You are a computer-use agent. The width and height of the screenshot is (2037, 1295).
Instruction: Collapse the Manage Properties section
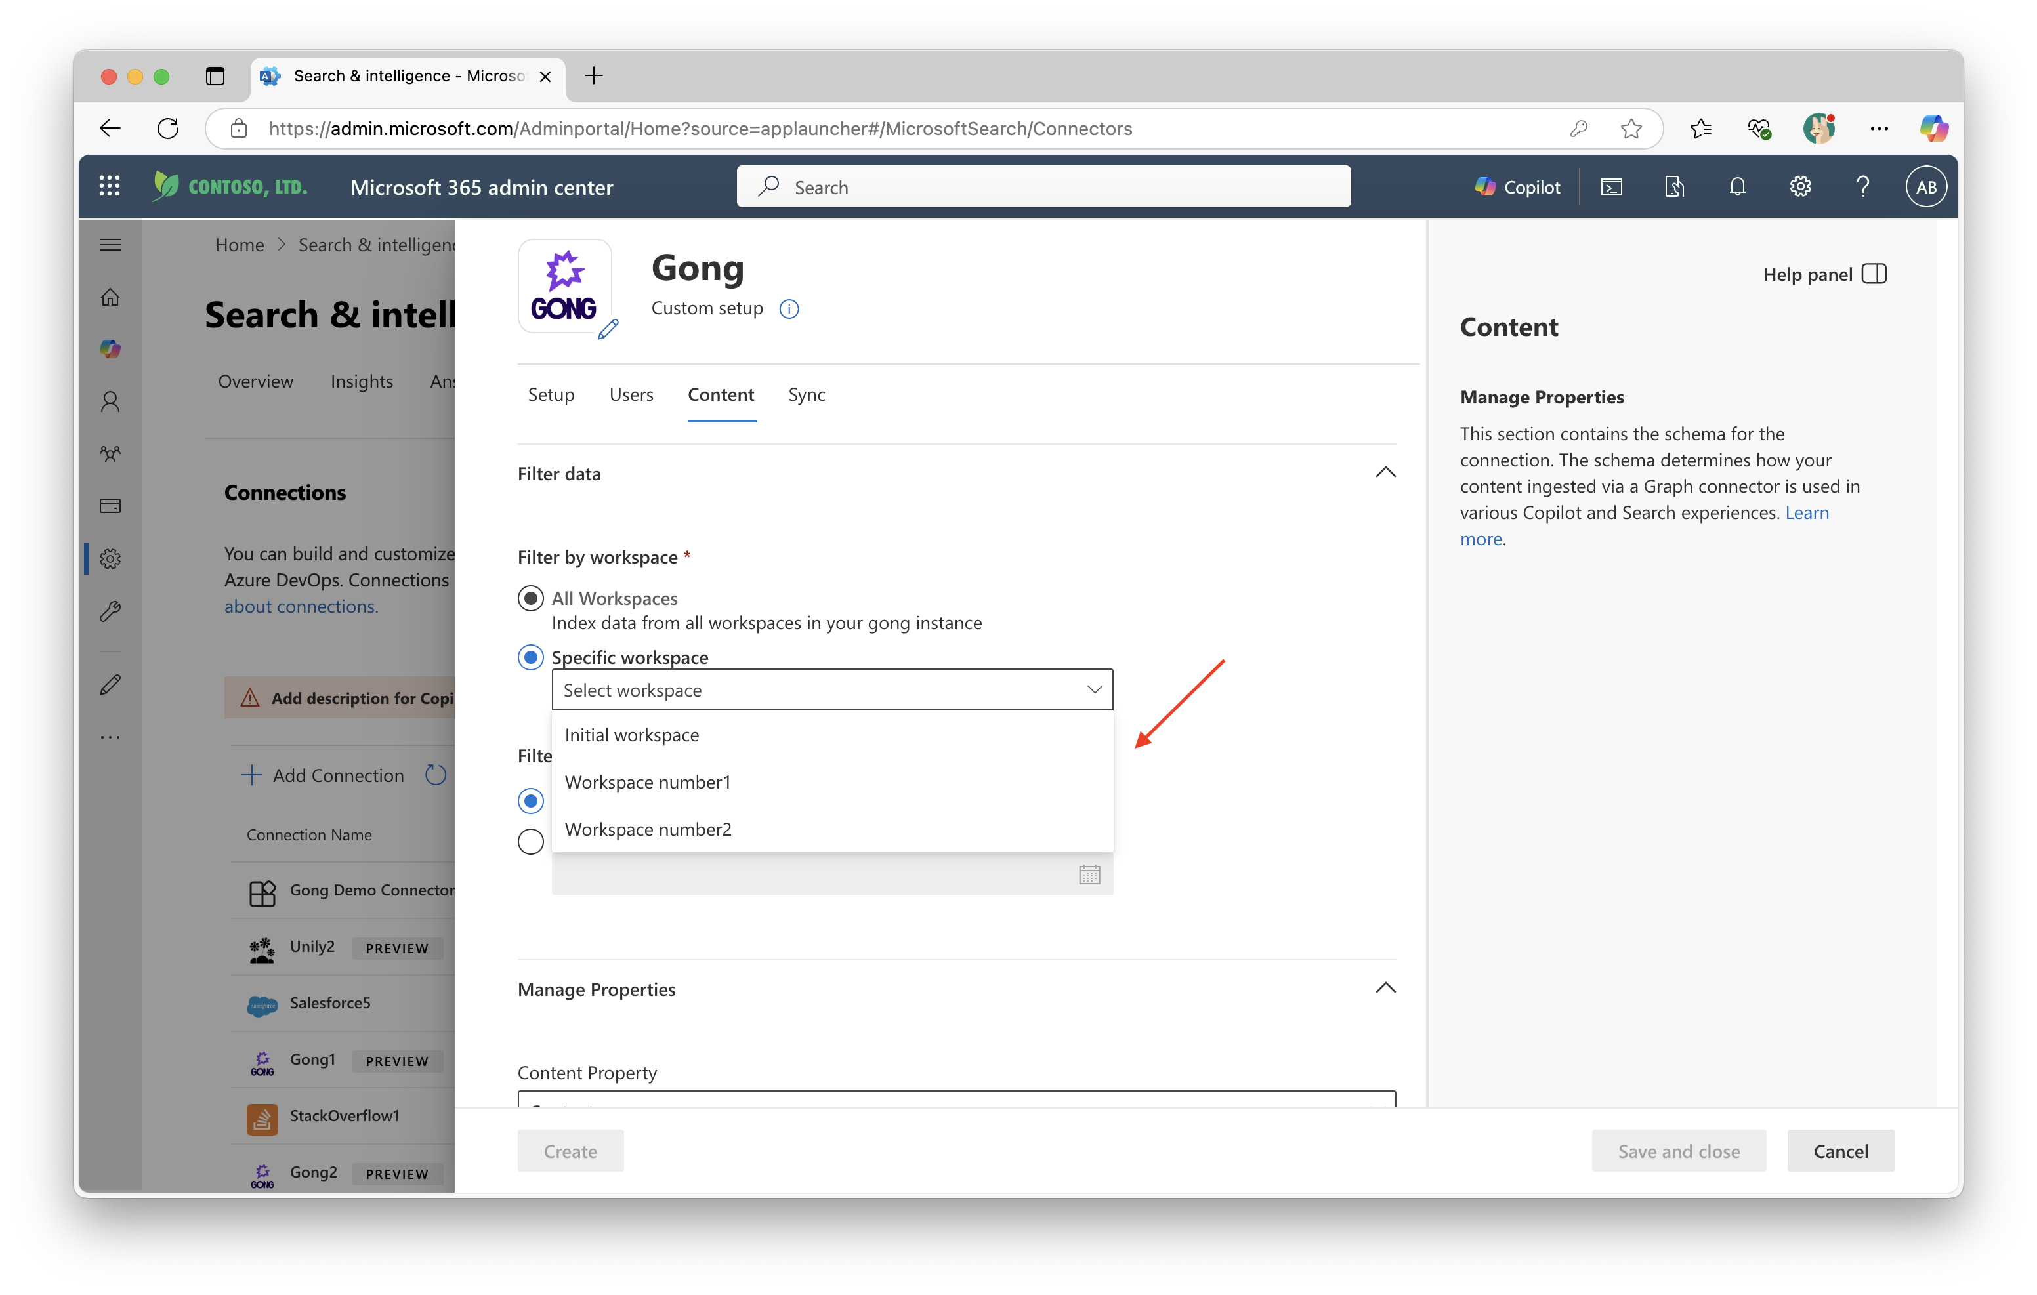click(x=1385, y=988)
